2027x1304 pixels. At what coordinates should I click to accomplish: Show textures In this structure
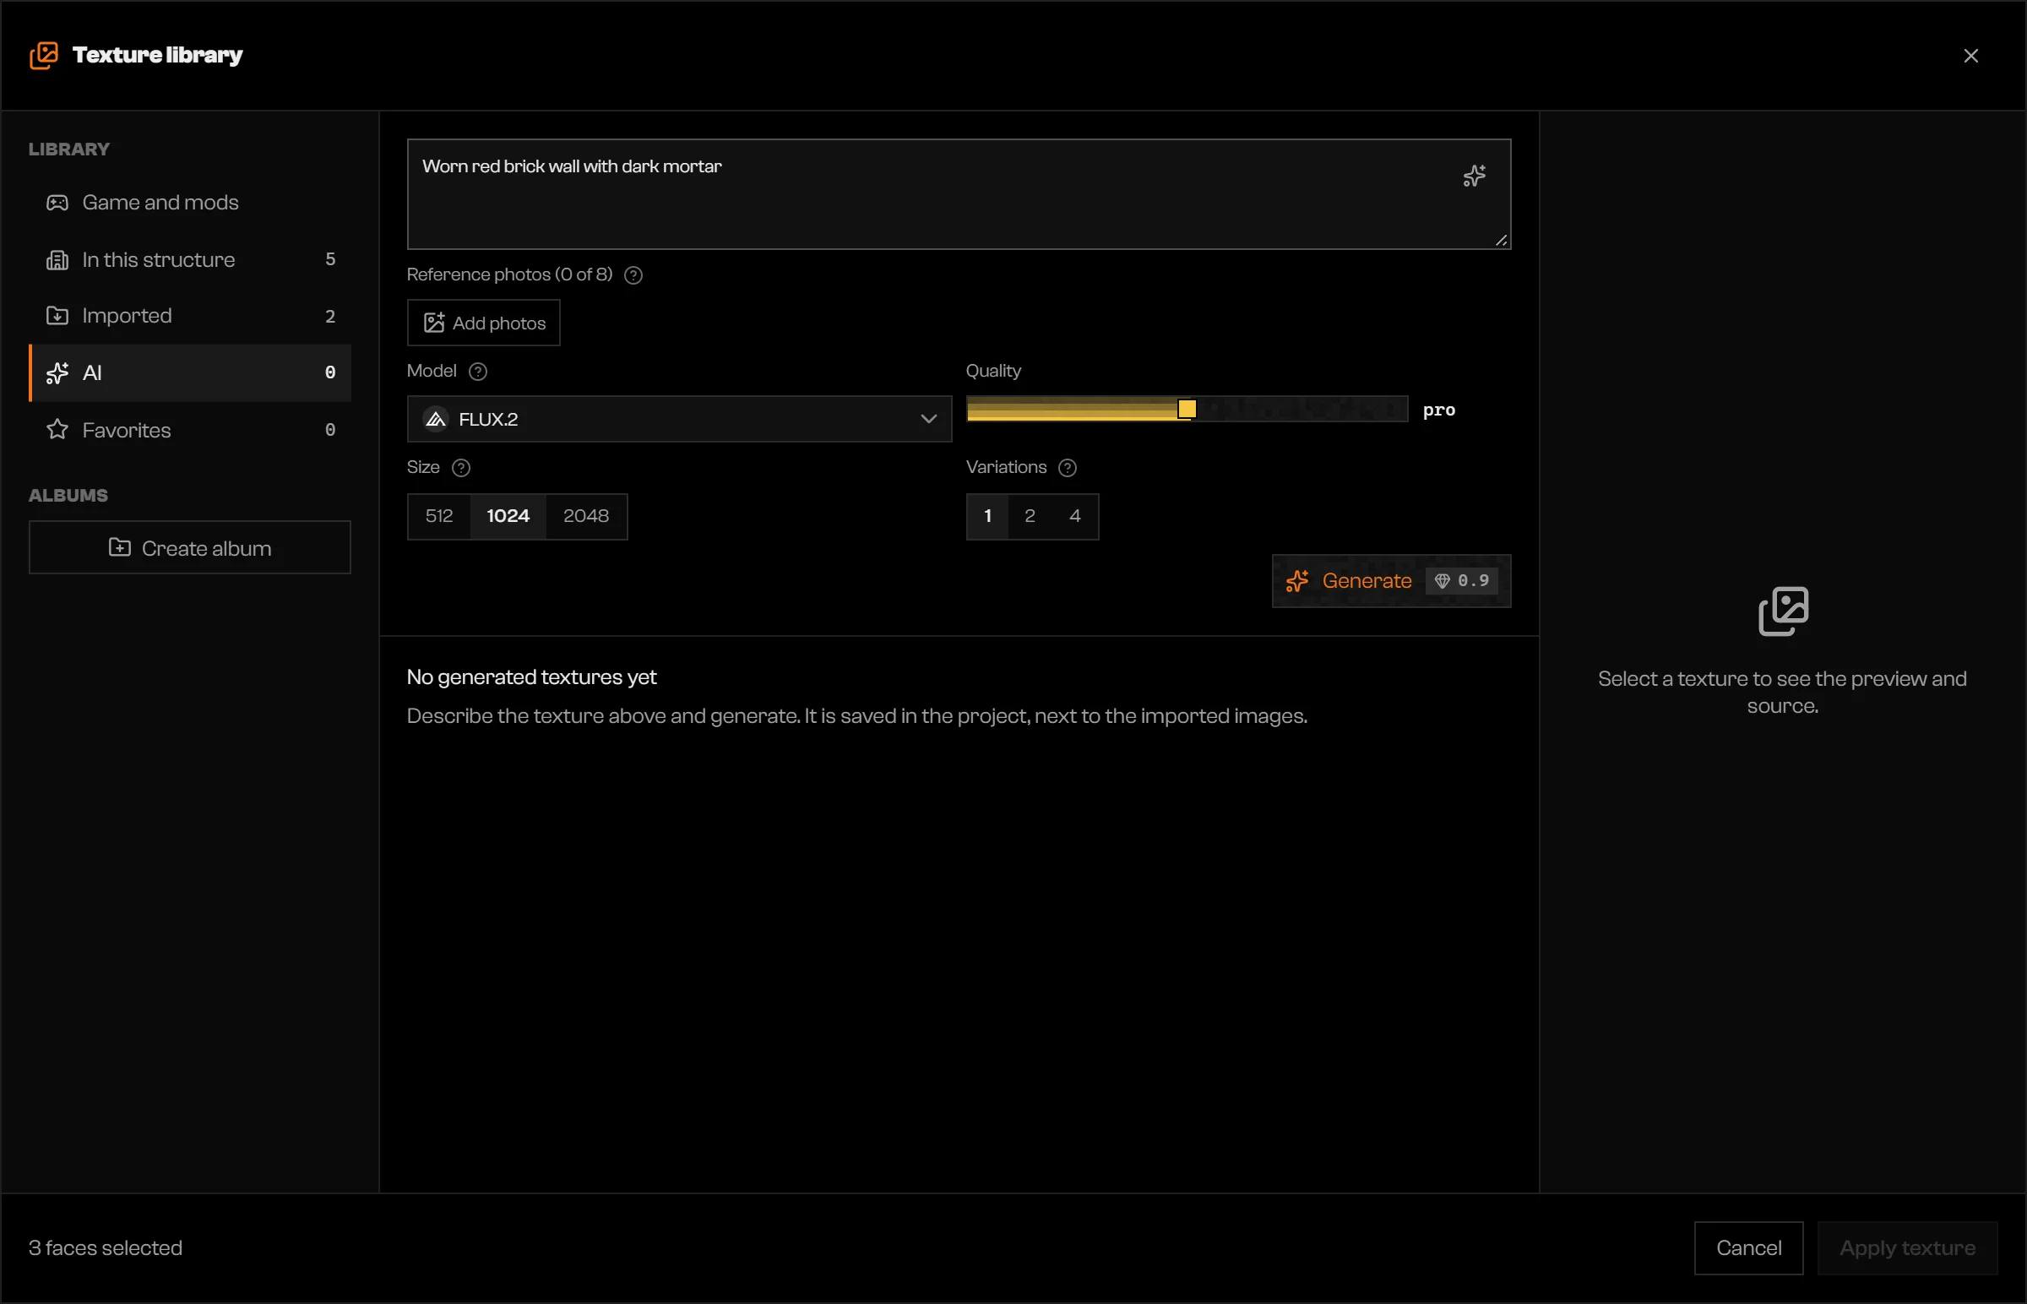click(191, 260)
